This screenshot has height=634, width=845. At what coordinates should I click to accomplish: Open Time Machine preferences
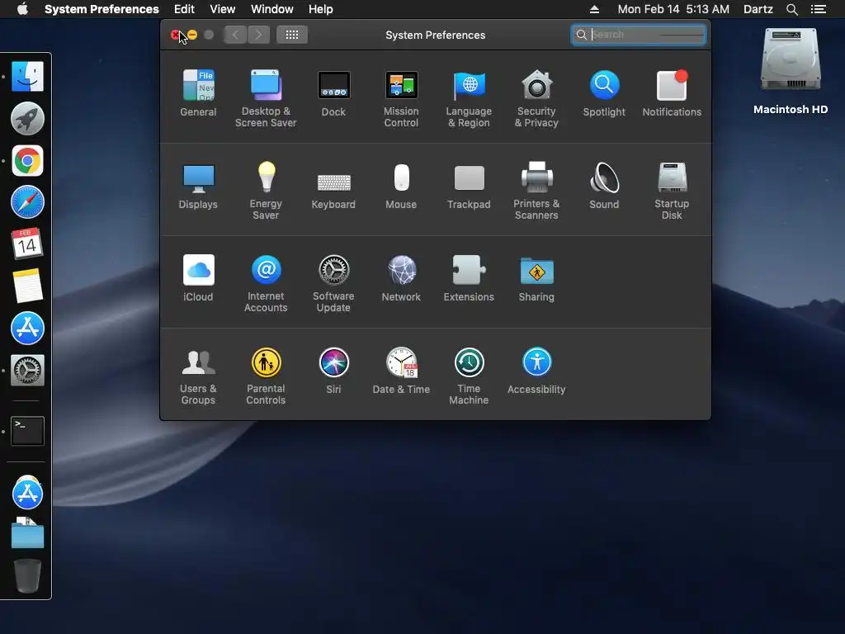click(x=469, y=376)
